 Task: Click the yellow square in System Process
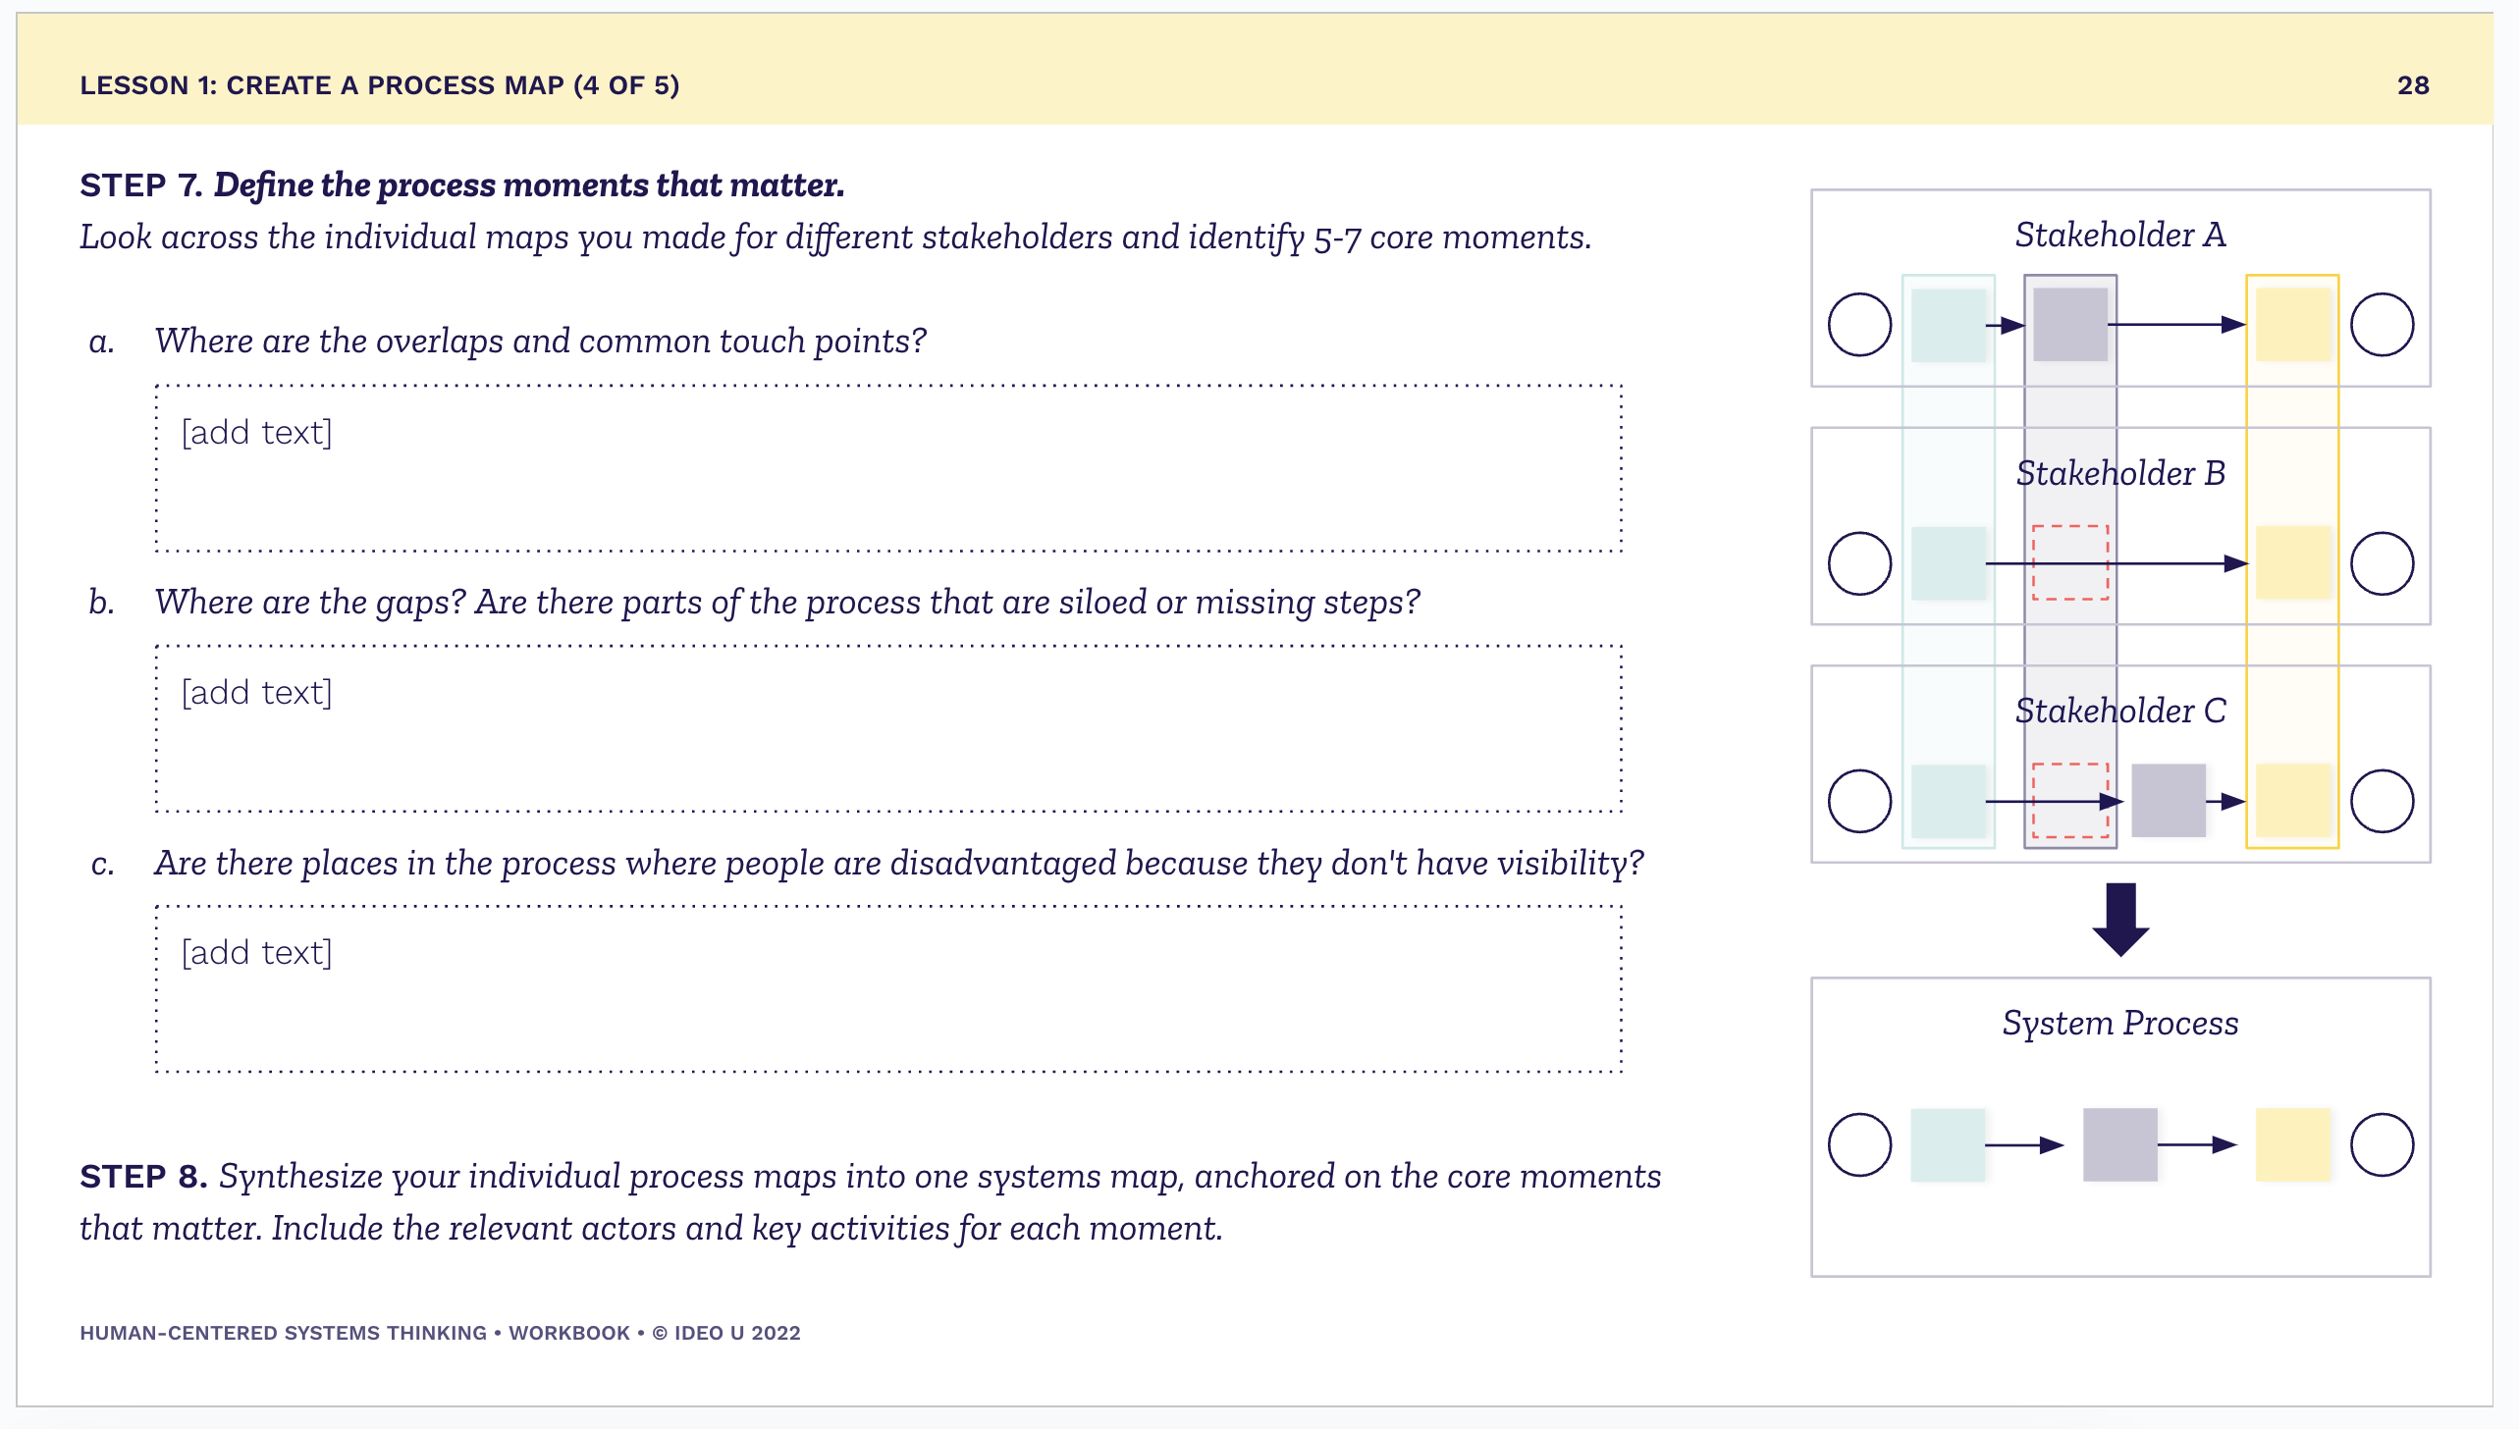tap(2293, 1144)
